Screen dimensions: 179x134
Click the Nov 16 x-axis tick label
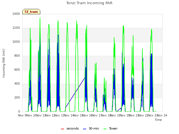point(88,115)
